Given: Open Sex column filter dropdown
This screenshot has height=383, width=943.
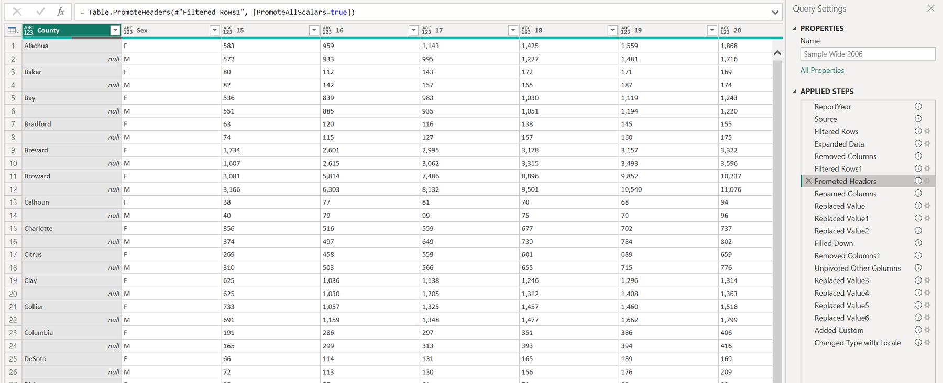Looking at the screenshot, I should pyautogui.click(x=214, y=30).
